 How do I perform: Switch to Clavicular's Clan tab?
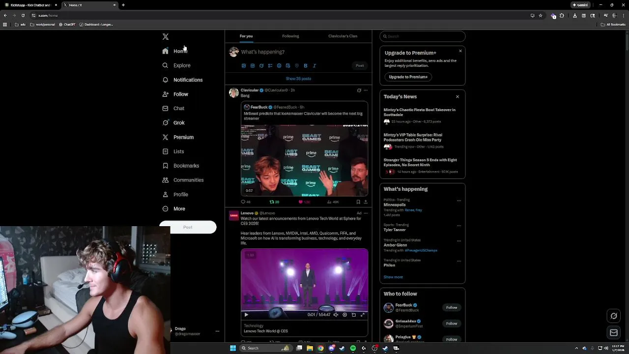pyautogui.click(x=343, y=36)
